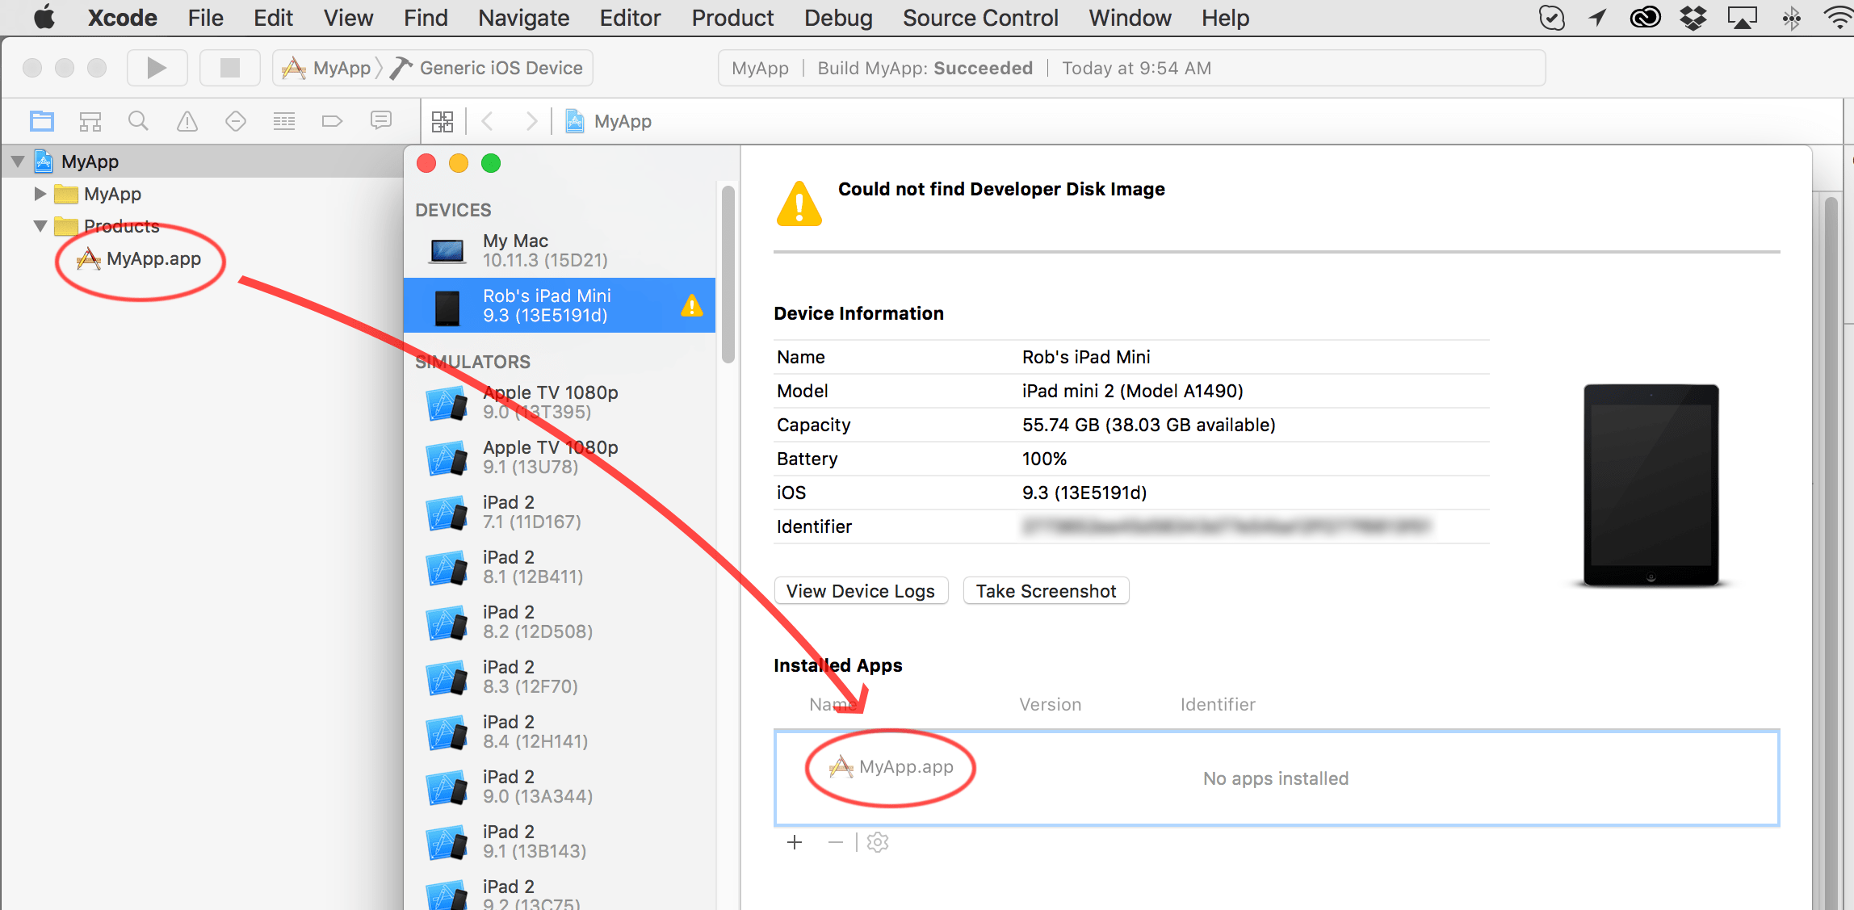The height and width of the screenshot is (910, 1854).
Task: Open the Issue navigator warning icon
Action: pyautogui.click(x=187, y=121)
